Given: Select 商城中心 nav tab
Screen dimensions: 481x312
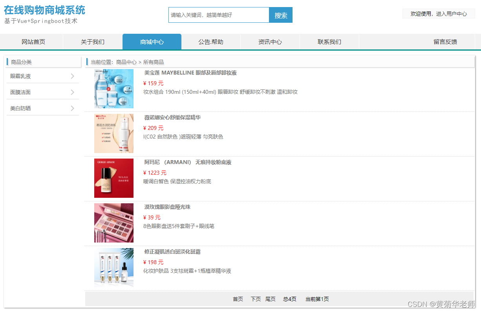Looking at the screenshot, I should (x=152, y=42).
